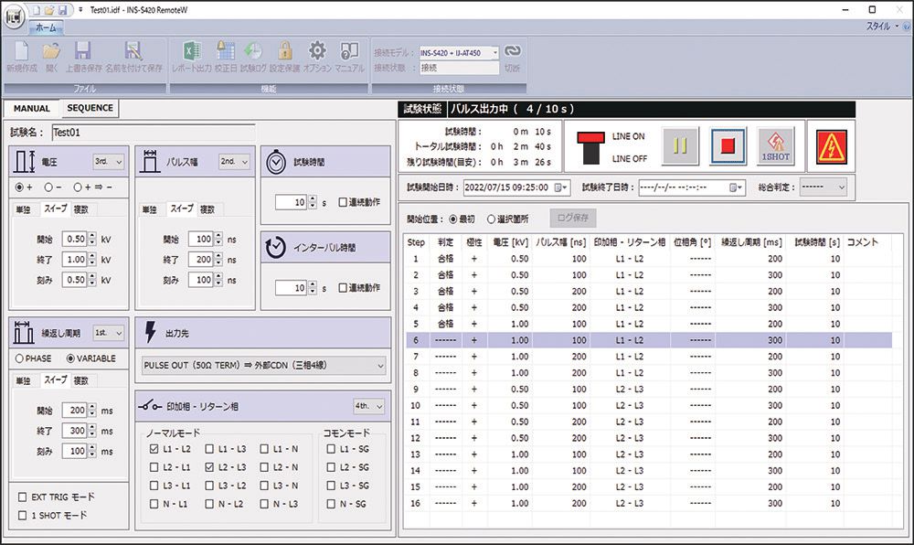Enable the EXT TRIG モード checkbox
This screenshot has height=545, width=914.
coord(22,497)
